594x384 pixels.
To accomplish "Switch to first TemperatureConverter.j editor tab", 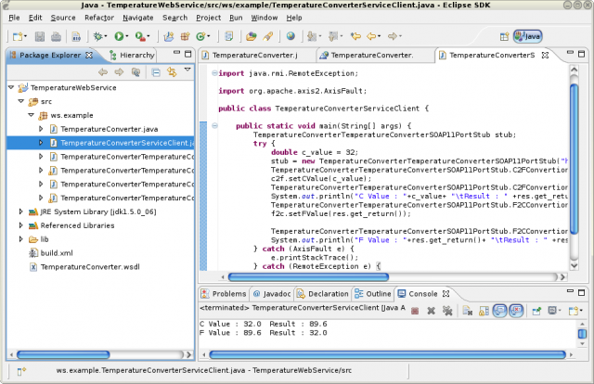I will pos(254,56).
